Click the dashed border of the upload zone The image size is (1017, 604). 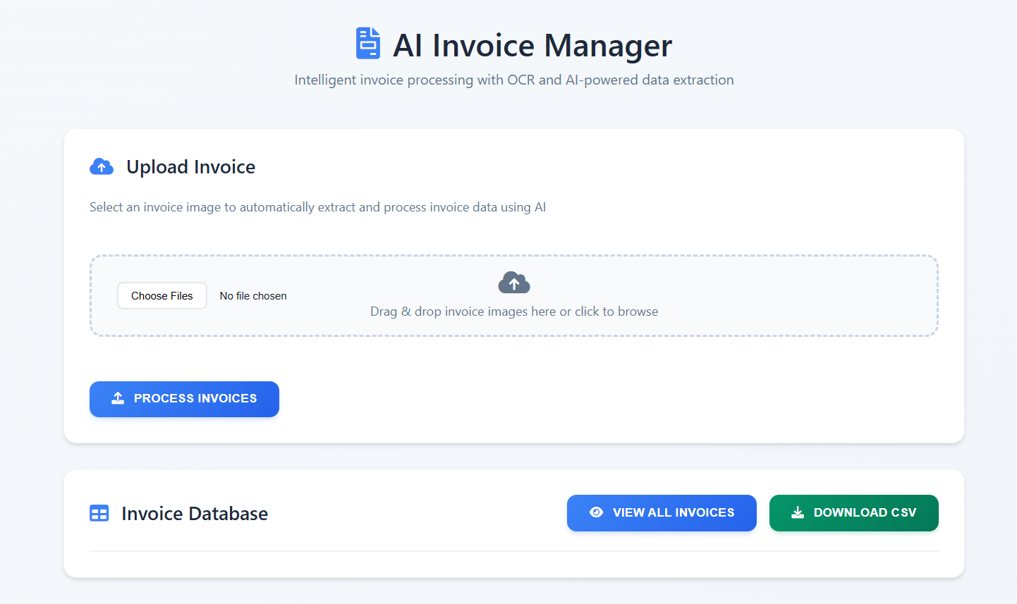tap(514, 255)
